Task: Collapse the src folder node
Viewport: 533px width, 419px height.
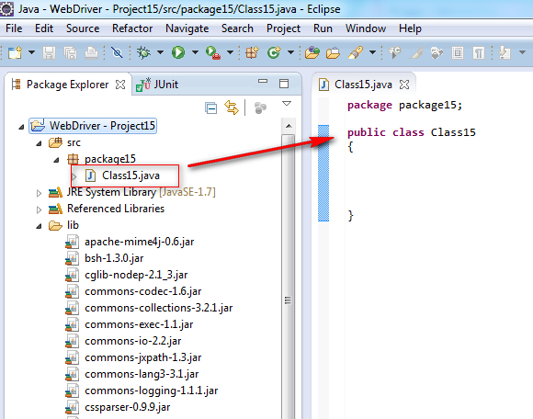Action: (39, 143)
